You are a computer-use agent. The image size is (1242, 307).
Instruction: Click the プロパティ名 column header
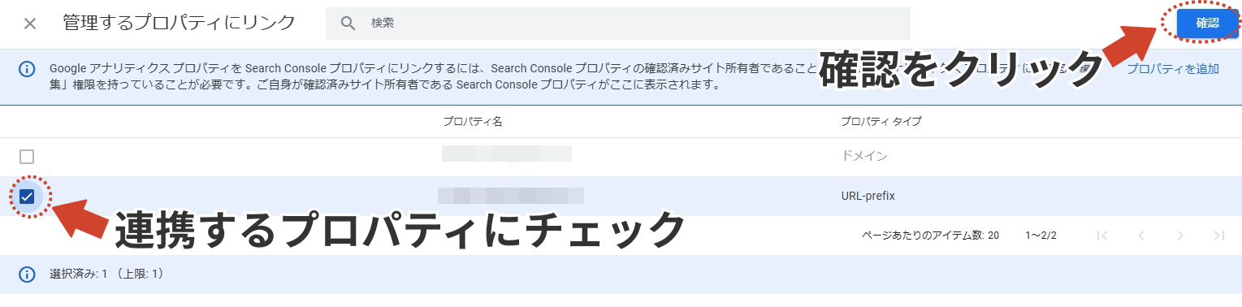click(x=473, y=122)
